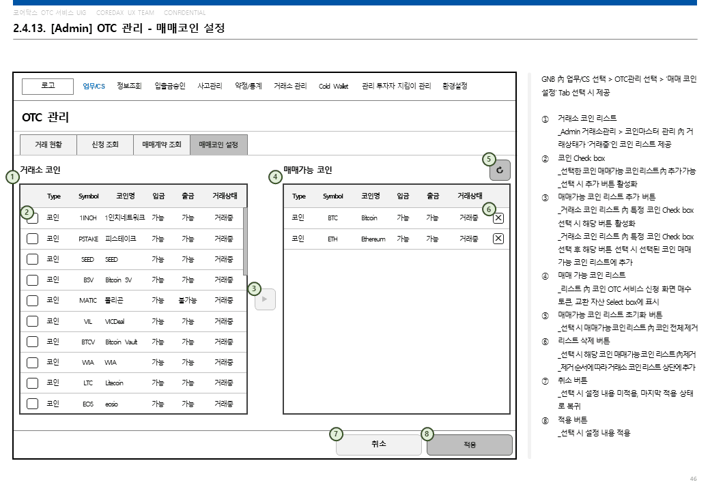The width and height of the screenshot is (710, 491).
Task: Select the 매매코인 설정 tab
Action: [x=218, y=145]
